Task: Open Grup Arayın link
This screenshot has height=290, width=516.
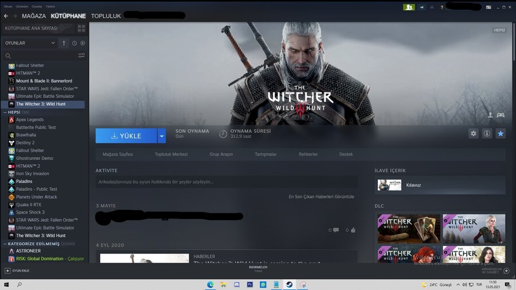Action: pyautogui.click(x=221, y=154)
